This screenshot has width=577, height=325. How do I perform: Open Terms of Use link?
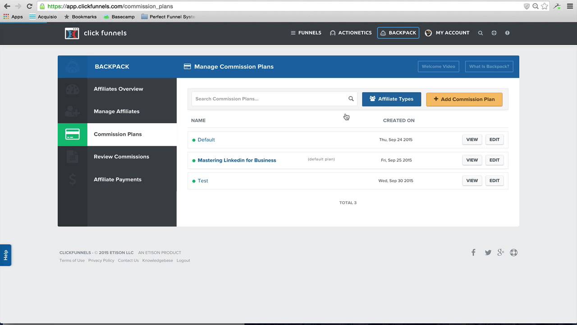pos(72,260)
